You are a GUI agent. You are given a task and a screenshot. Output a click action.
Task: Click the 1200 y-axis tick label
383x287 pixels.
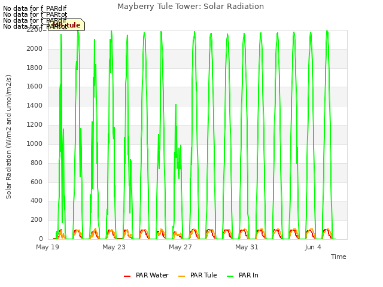tap(35, 124)
